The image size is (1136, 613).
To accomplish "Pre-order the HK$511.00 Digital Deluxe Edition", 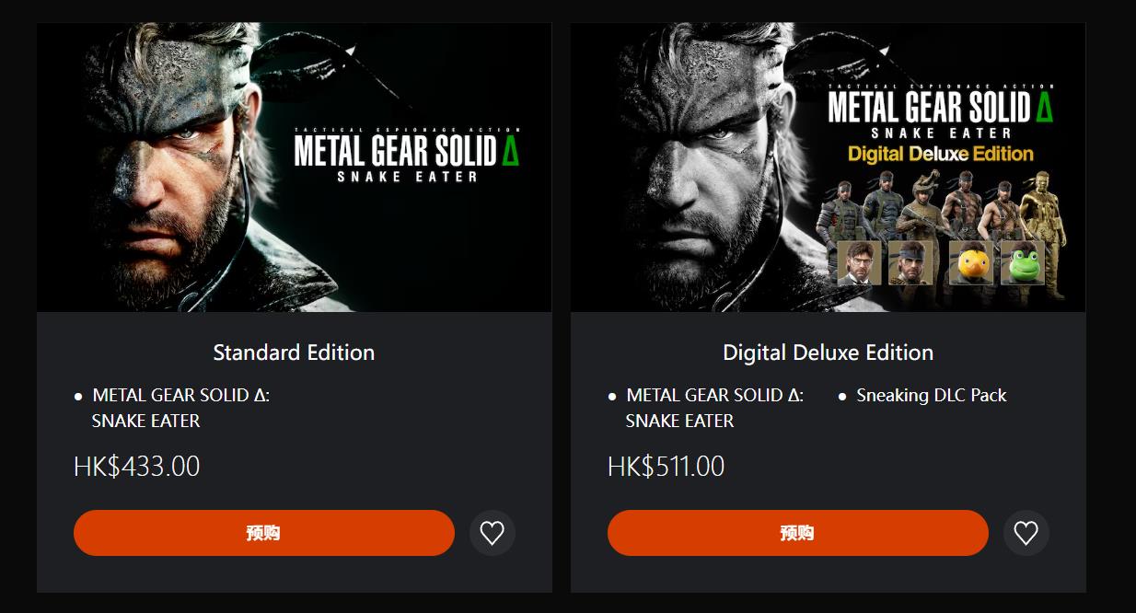I will (x=798, y=533).
